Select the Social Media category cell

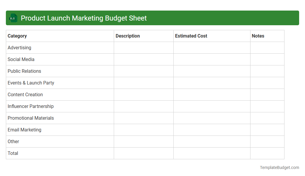click(x=21, y=59)
